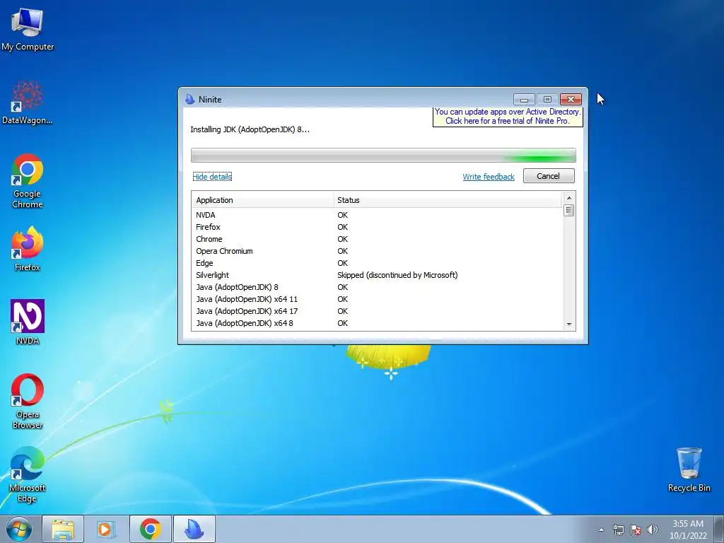Viewport: 724px width, 543px height.
Task: Select the Chrome row in list
Action: [x=377, y=239]
